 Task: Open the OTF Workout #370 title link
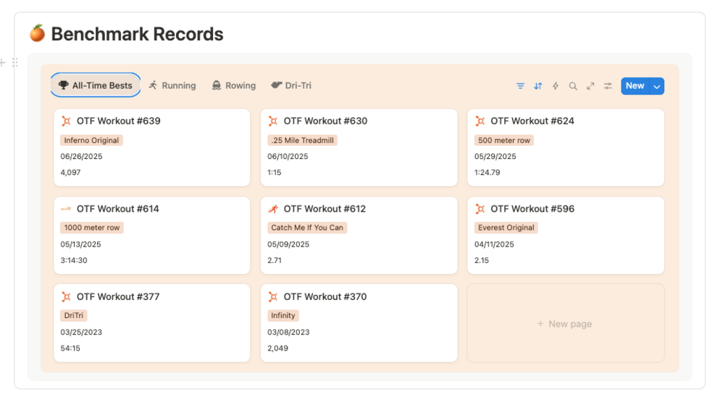click(x=325, y=296)
